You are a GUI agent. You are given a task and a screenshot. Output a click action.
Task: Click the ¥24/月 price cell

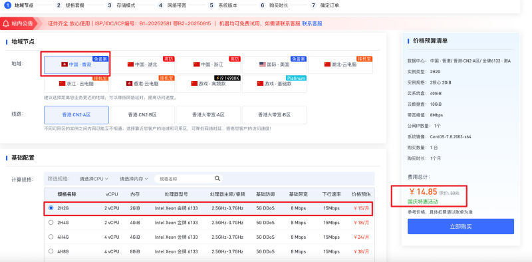pyautogui.click(x=361, y=237)
